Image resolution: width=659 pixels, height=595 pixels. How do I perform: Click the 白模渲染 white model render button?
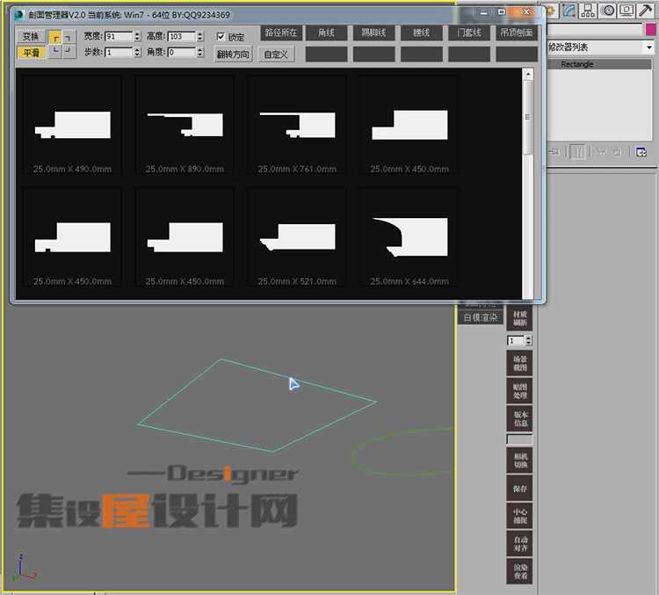point(481,317)
